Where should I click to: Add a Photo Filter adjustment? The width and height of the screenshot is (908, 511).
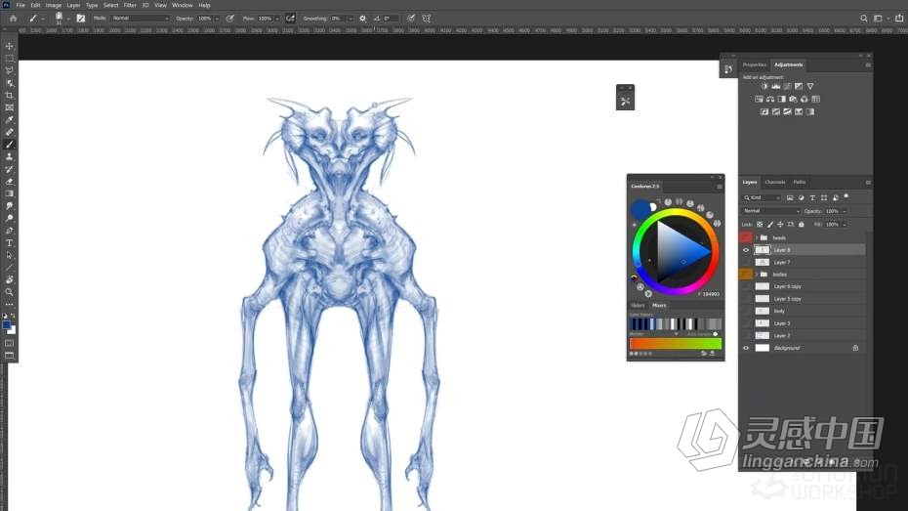(x=793, y=99)
